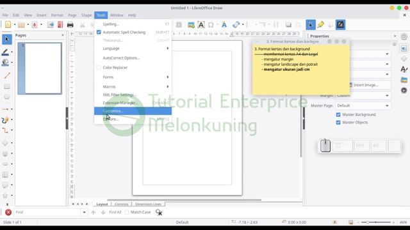Screen dimensions: 410x230
Task: Select the Insert Line tool
Action: 7,76
